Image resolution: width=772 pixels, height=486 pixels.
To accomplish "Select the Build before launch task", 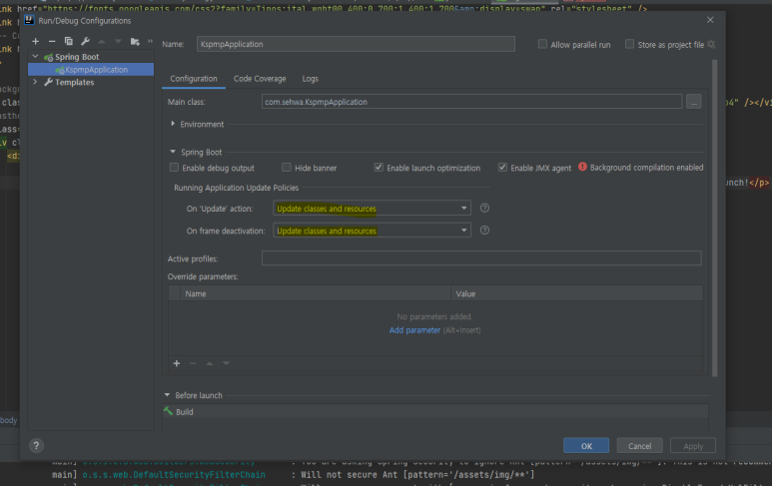I will point(435,412).
